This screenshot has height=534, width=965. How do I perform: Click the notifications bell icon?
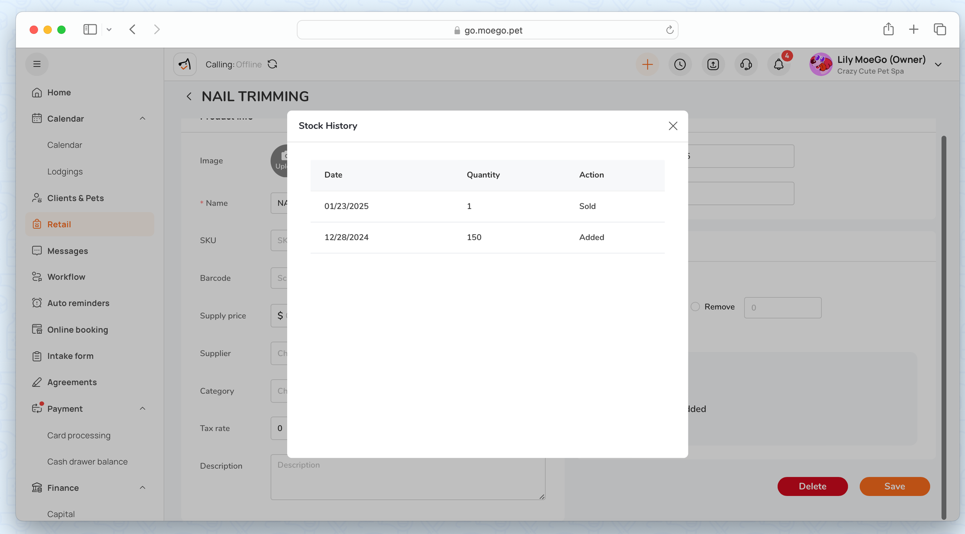coord(778,64)
